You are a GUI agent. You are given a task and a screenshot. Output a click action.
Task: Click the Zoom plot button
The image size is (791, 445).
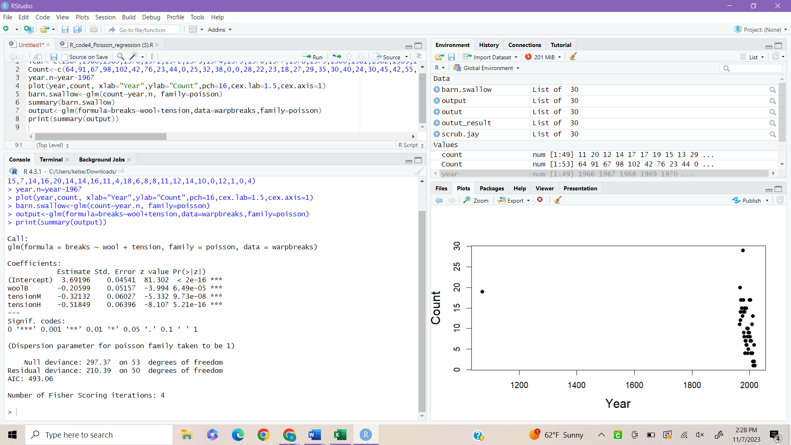(476, 200)
